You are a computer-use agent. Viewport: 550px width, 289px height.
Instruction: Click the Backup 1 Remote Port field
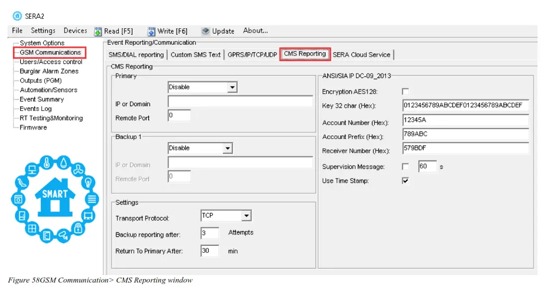(179, 177)
